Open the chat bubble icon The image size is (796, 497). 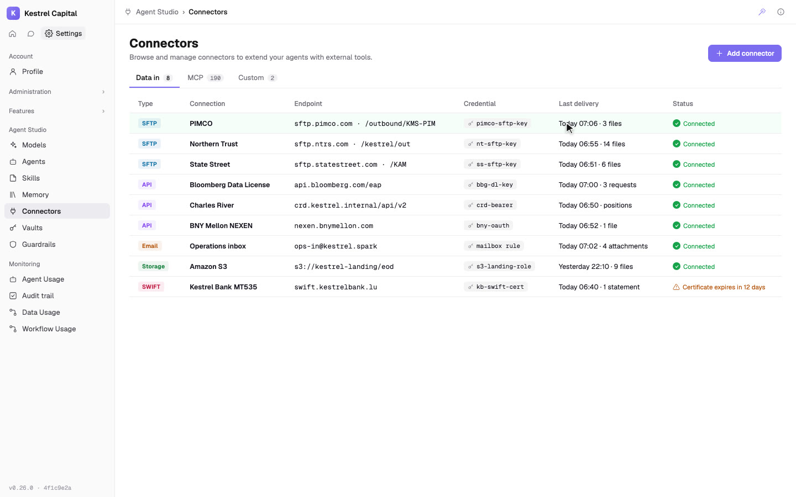point(31,34)
